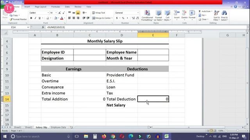Click the Format cells icon
The height and width of the screenshot is (140, 250).
point(192,13)
